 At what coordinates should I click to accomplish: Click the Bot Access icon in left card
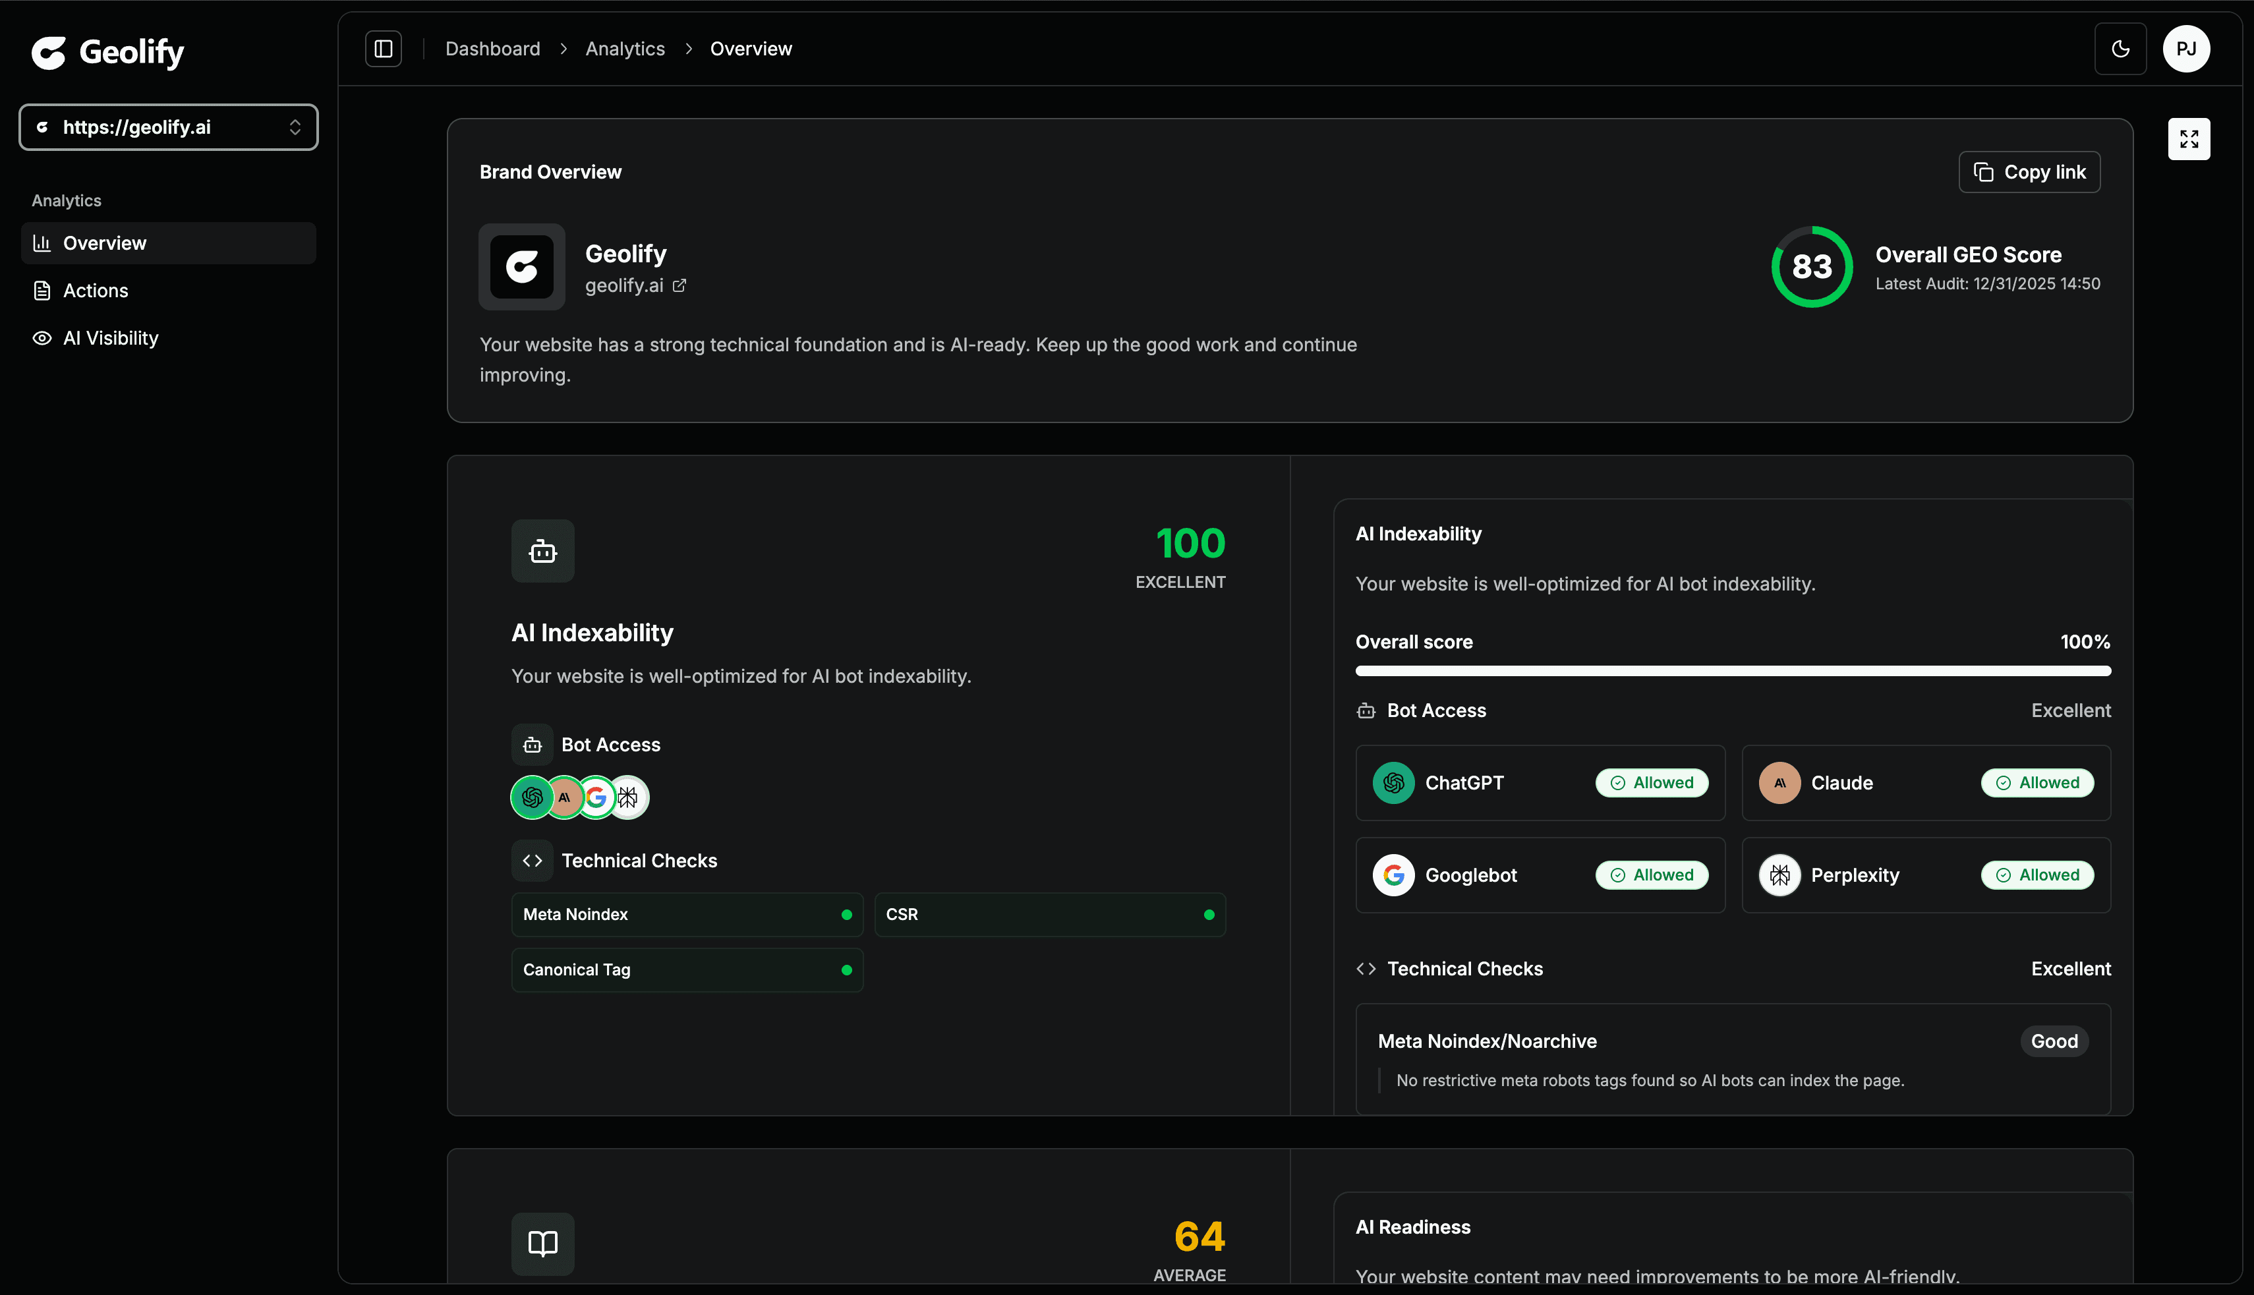pos(532,745)
